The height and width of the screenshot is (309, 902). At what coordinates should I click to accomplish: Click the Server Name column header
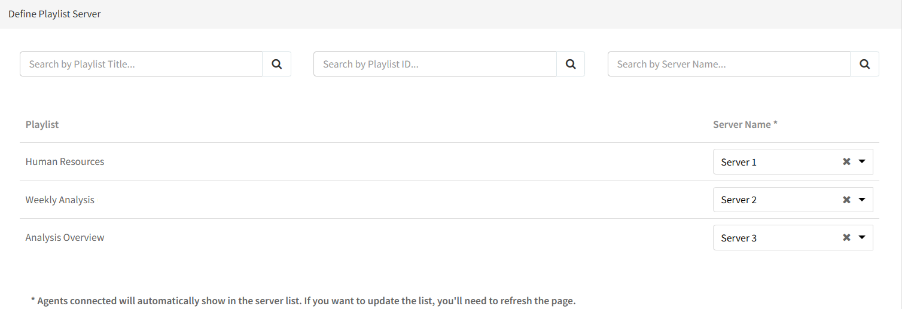[x=745, y=124]
